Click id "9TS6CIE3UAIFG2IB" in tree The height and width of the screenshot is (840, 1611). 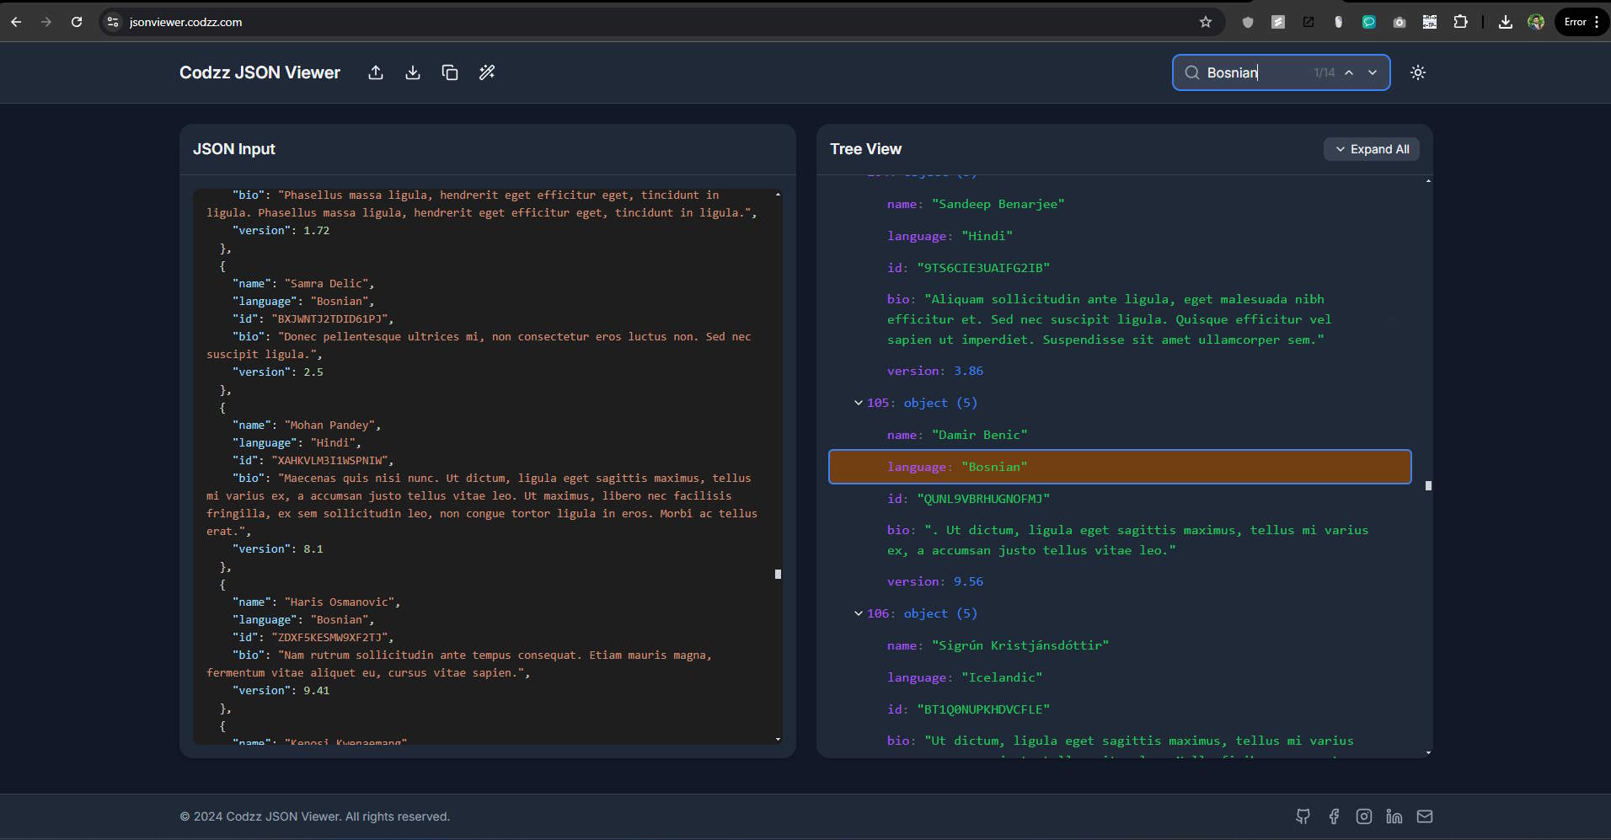968,268
